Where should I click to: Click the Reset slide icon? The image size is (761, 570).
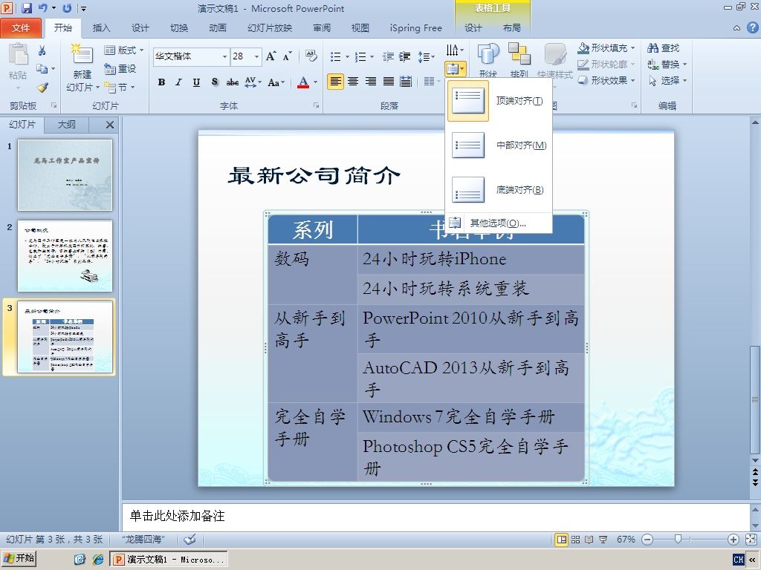tap(120, 69)
